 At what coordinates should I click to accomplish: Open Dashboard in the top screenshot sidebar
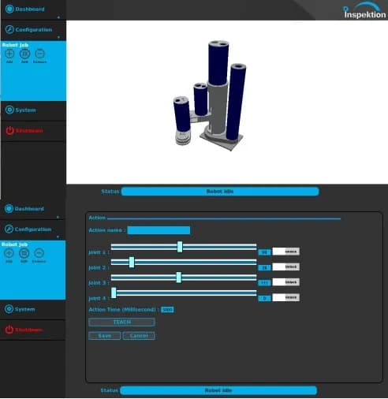tap(25, 9)
